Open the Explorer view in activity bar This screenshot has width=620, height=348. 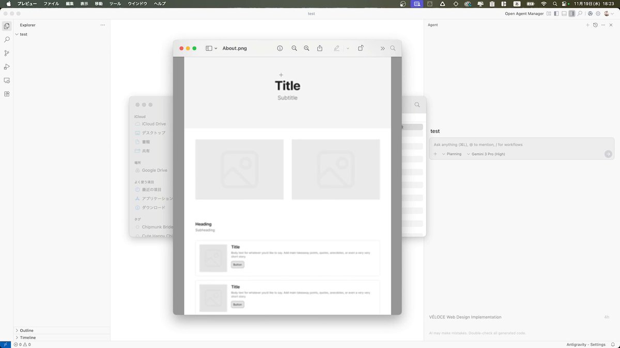pyautogui.click(x=7, y=26)
